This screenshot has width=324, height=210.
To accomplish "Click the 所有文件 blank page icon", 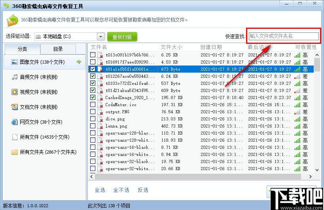I will (x=15, y=137).
